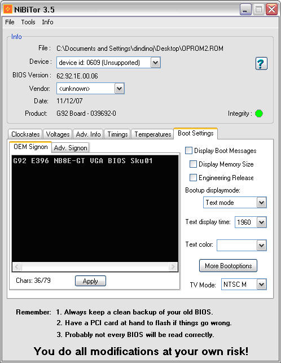Image resolution: width=281 pixels, height=363 pixels.
Task: Open the Info menu
Action: pyautogui.click(x=47, y=22)
